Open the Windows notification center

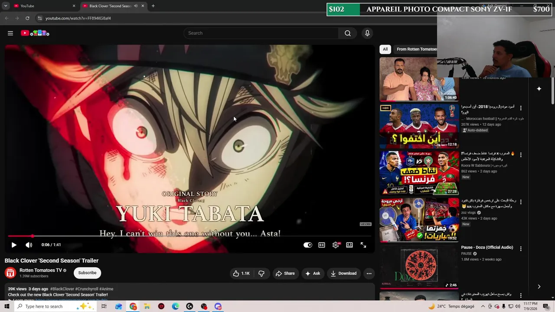[x=546, y=306]
